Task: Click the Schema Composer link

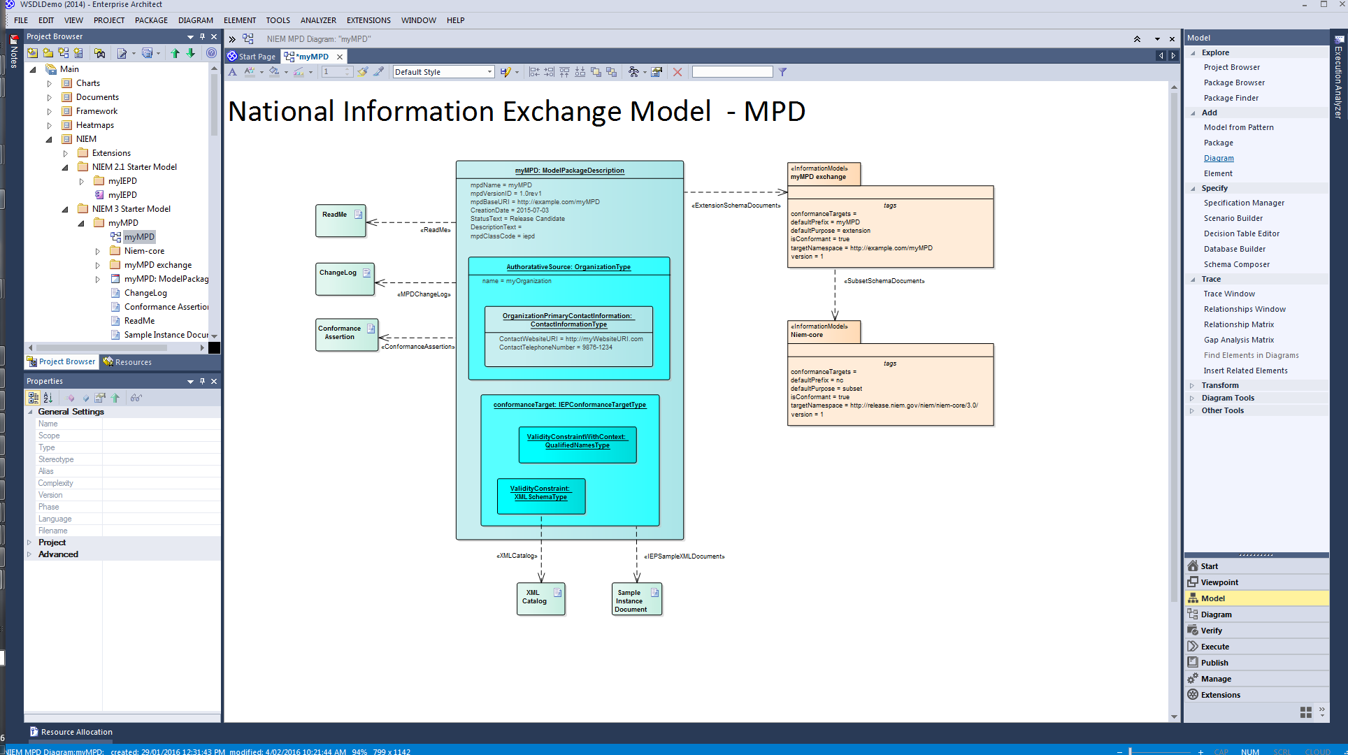Action: point(1236,264)
